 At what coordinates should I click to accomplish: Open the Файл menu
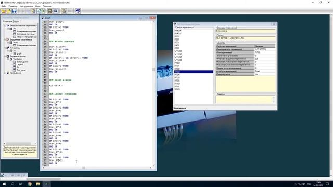click(4, 6)
